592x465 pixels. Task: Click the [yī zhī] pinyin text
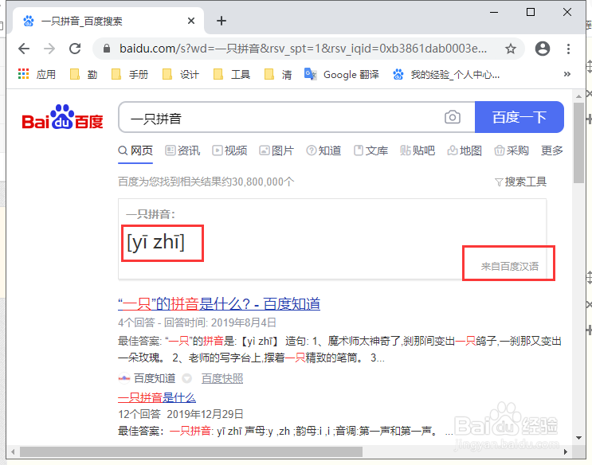(x=155, y=242)
